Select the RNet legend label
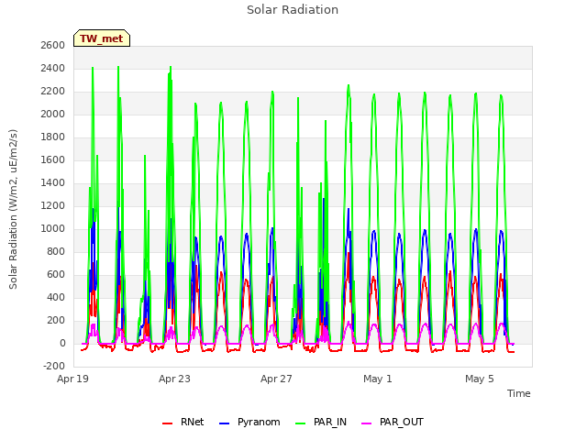Image resolution: width=587 pixels, height=440 pixels. [x=192, y=422]
